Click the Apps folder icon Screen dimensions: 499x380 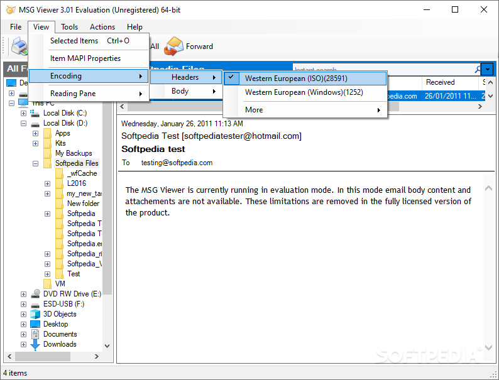47,133
